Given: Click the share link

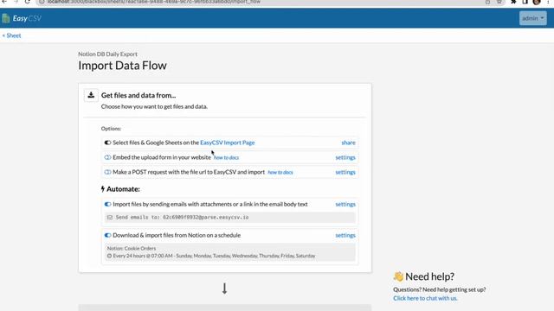Looking at the screenshot, I should [x=348, y=143].
